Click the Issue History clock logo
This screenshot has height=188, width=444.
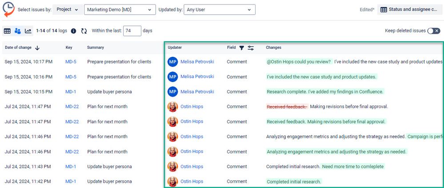point(8,9)
